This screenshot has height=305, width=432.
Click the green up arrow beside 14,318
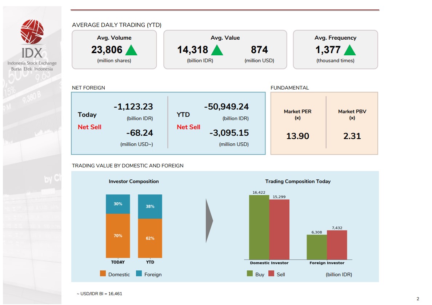pyautogui.click(x=217, y=50)
